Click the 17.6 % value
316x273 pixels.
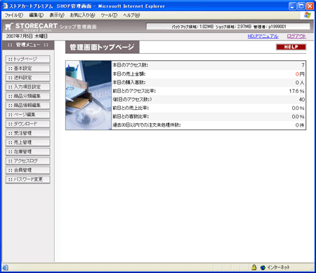(x=297, y=91)
